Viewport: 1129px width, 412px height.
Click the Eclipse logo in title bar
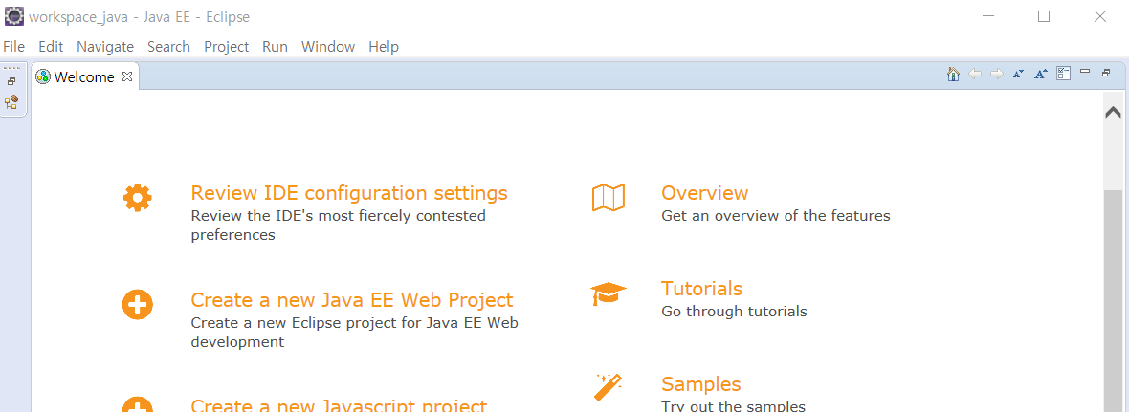pos(13,16)
